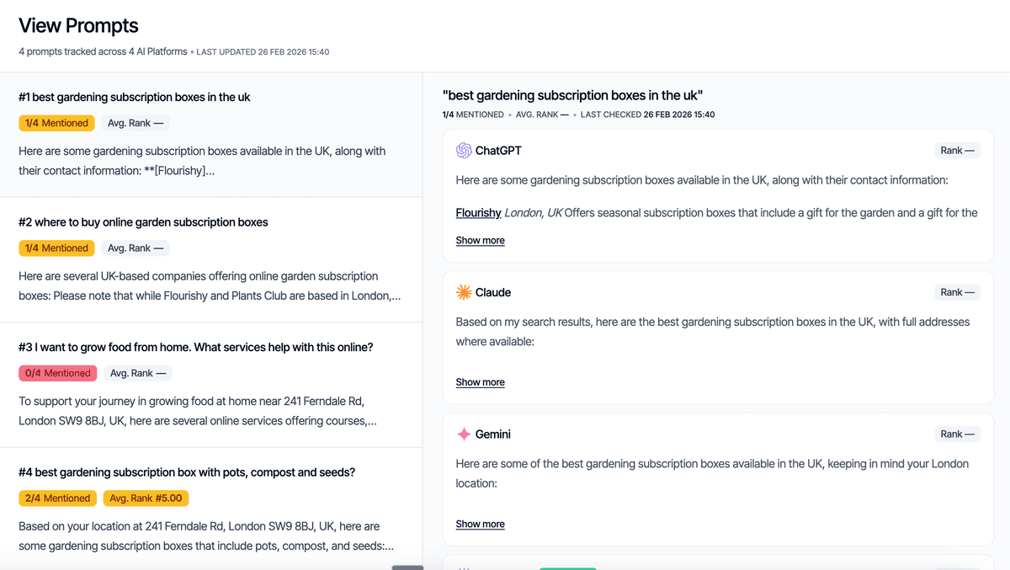Open prompt #4 pots, compost and seeds
This screenshot has width=1010, height=570.
pyautogui.click(x=187, y=472)
